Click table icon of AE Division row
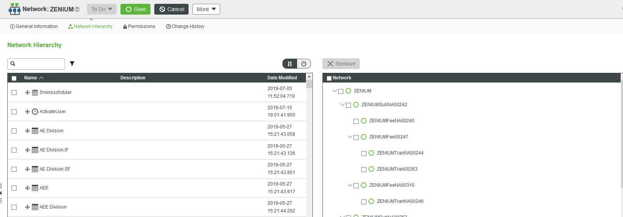623x217 pixels. pos(35,131)
